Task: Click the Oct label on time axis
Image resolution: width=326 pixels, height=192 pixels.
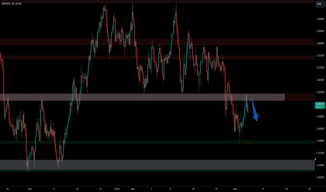Action: point(30,189)
